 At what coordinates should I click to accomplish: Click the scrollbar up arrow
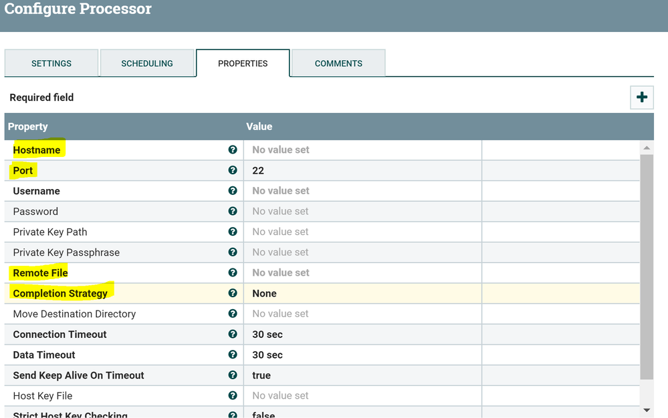click(x=647, y=148)
